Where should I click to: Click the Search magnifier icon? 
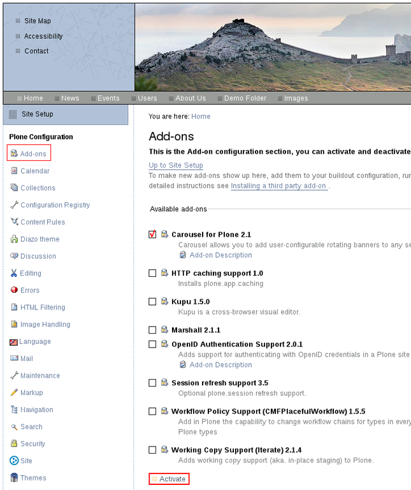pos(14,427)
